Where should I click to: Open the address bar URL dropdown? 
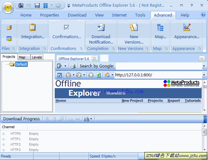coord(204,75)
